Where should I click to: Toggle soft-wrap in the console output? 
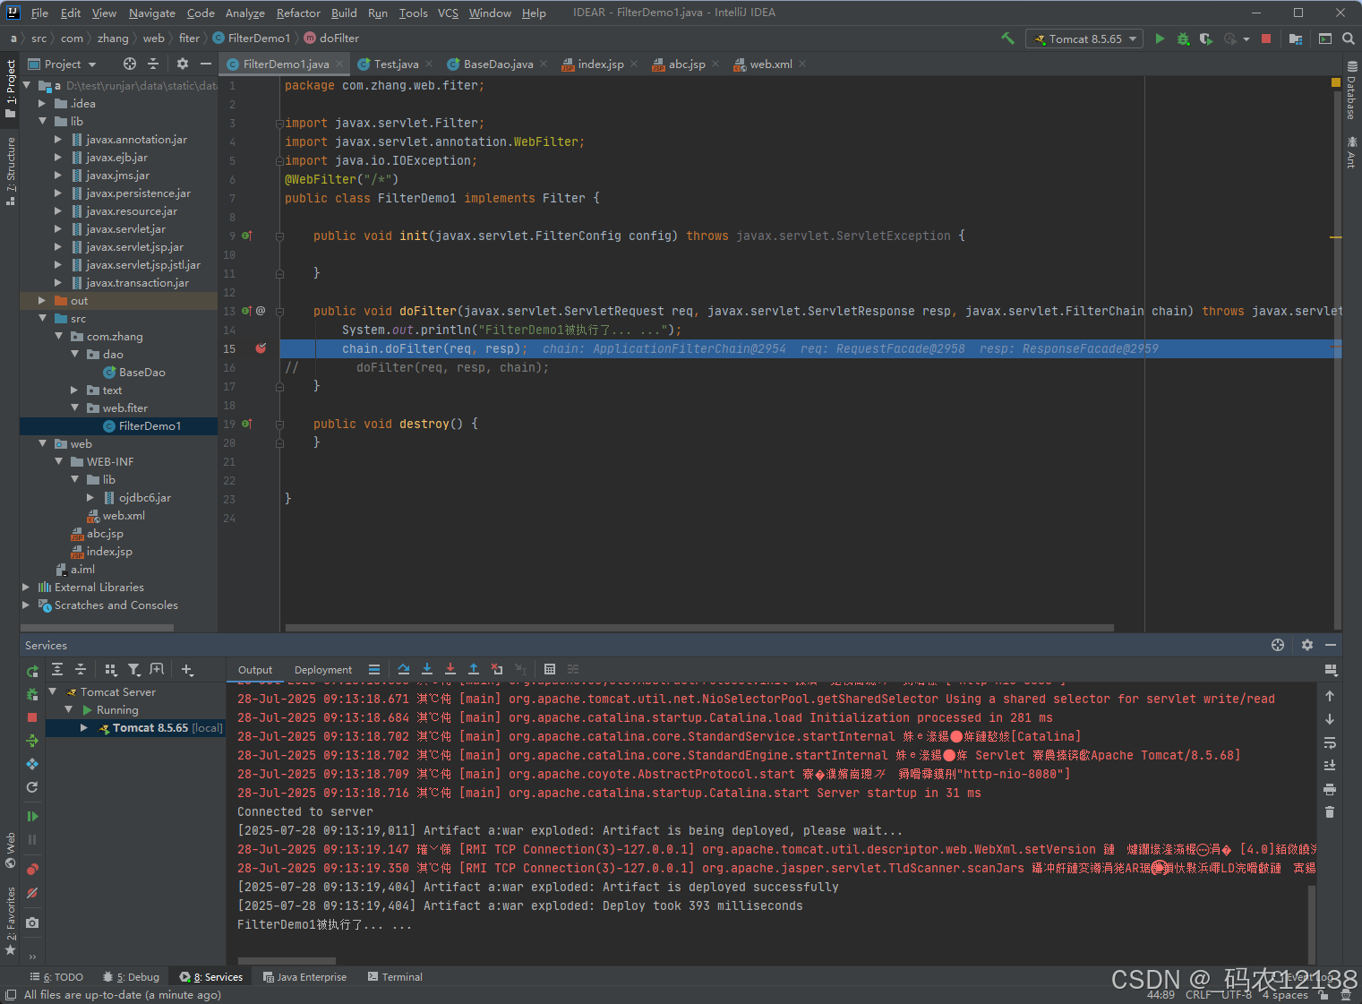1330,742
